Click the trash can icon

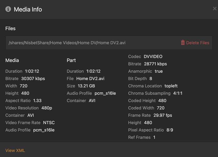coord(183,43)
